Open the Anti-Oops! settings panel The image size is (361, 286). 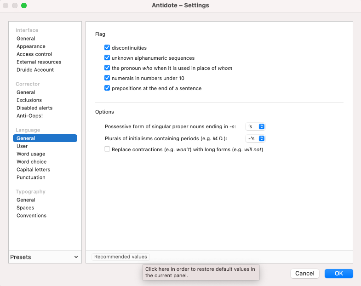coord(29,116)
